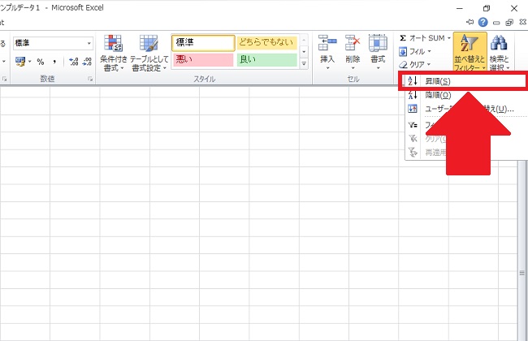Click the blue Help question mark icon
The width and height of the screenshot is (528, 341).
click(483, 22)
